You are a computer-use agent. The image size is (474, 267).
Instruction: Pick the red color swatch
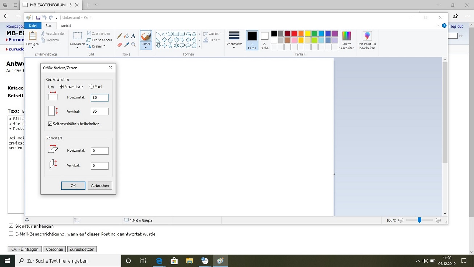pyautogui.click(x=294, y=34)
